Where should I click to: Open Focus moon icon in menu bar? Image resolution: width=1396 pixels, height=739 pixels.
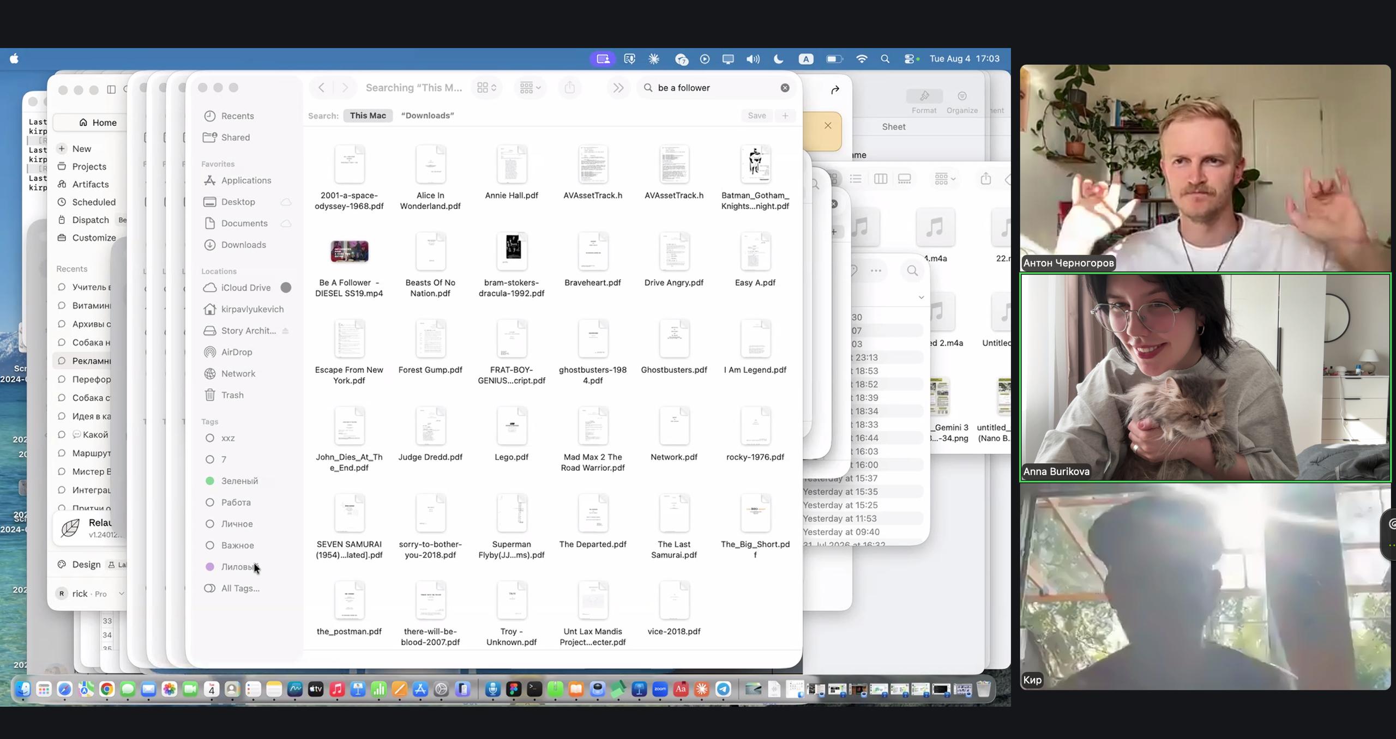pyautogui.click(x=778, y=59)
